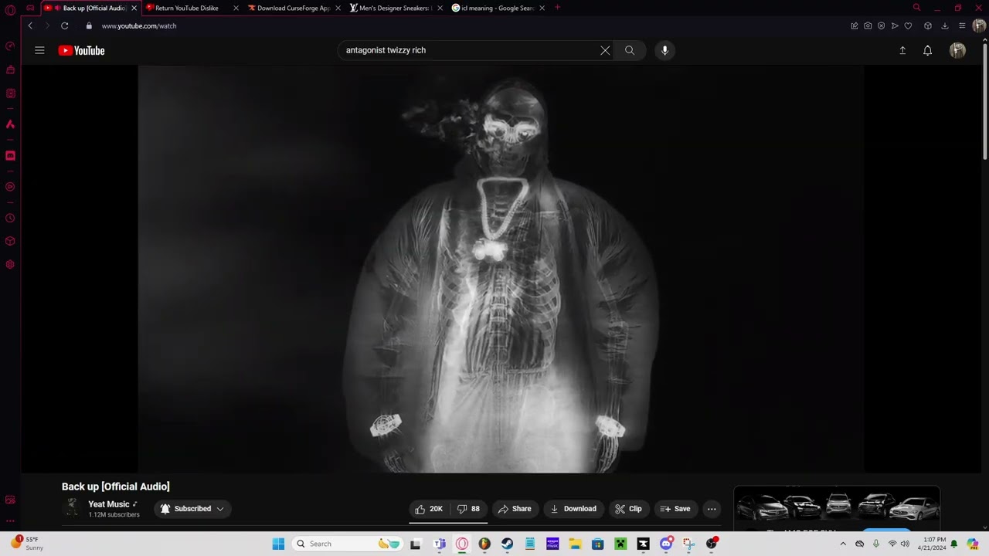Dislike the video showing 88 dislikes

(469, 509)
